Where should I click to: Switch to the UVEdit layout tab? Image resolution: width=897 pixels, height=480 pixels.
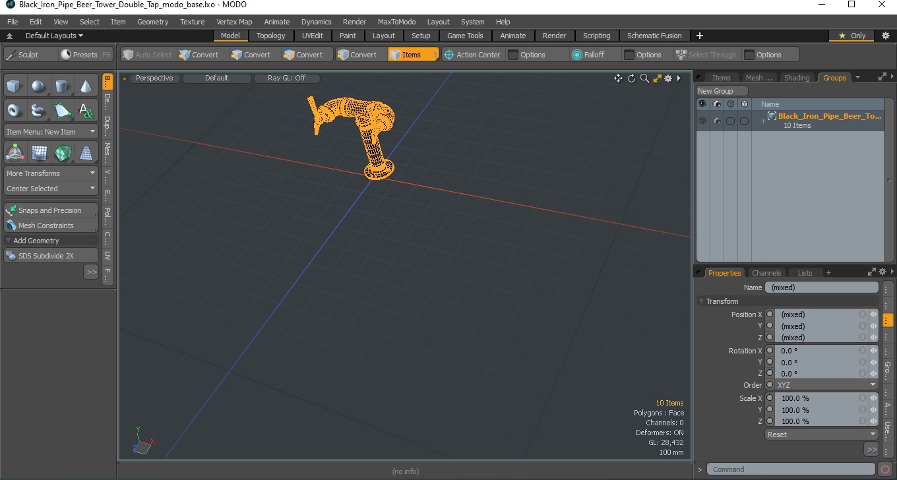point(313,36)
